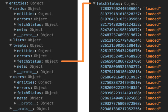
Task: Expand errors under users
Action: (x=15, y=87)
